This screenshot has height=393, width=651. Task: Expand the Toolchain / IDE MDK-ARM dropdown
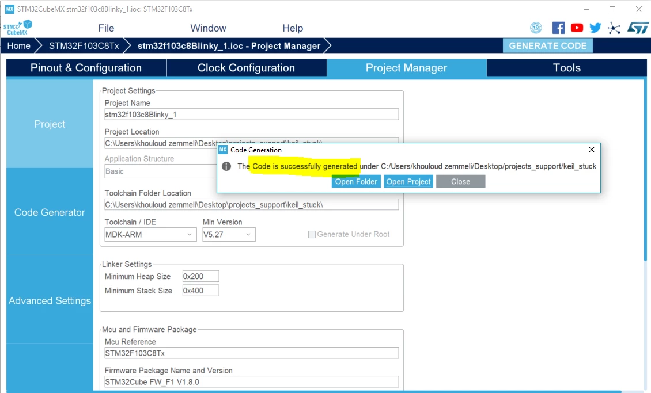150,235
